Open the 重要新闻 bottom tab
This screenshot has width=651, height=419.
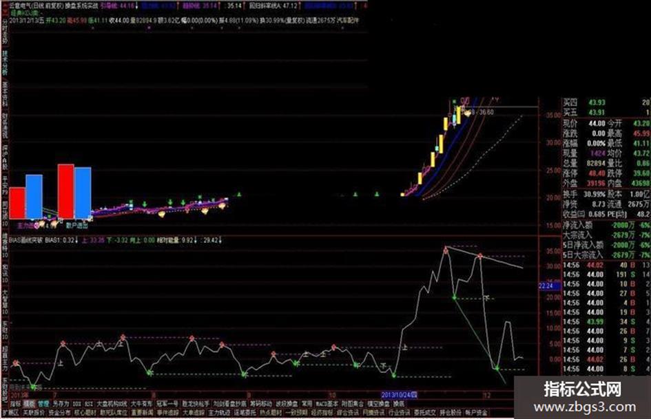143,413
